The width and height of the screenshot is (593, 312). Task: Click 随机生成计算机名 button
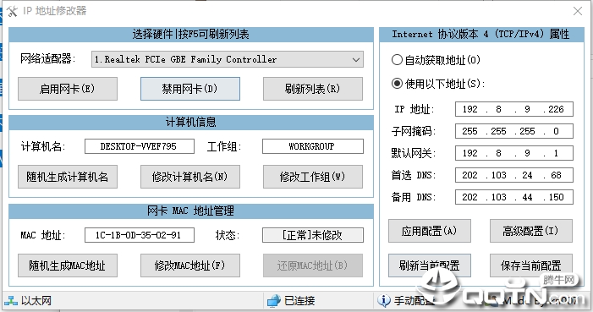click(x=68, y=177)
